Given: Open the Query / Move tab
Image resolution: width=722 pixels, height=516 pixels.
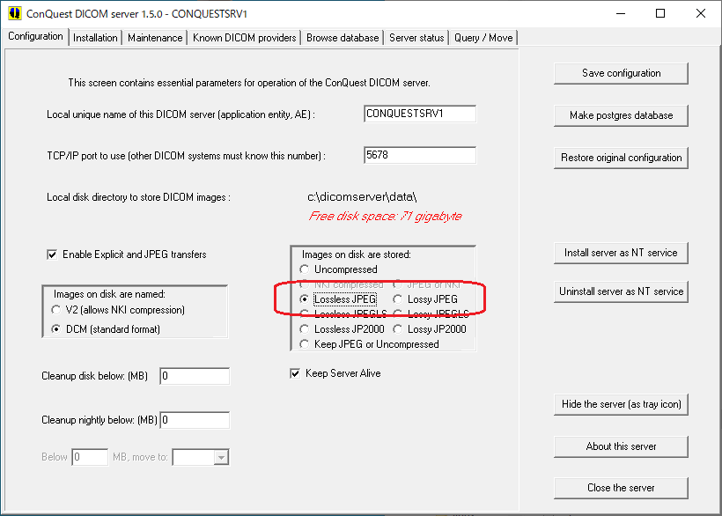Looking at the screenshot, I should click(x=483, y=38).
